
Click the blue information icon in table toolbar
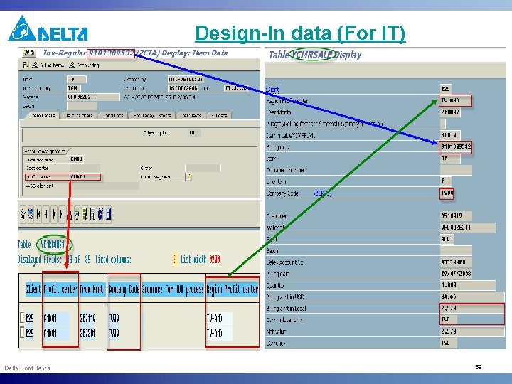coord(108,214)
